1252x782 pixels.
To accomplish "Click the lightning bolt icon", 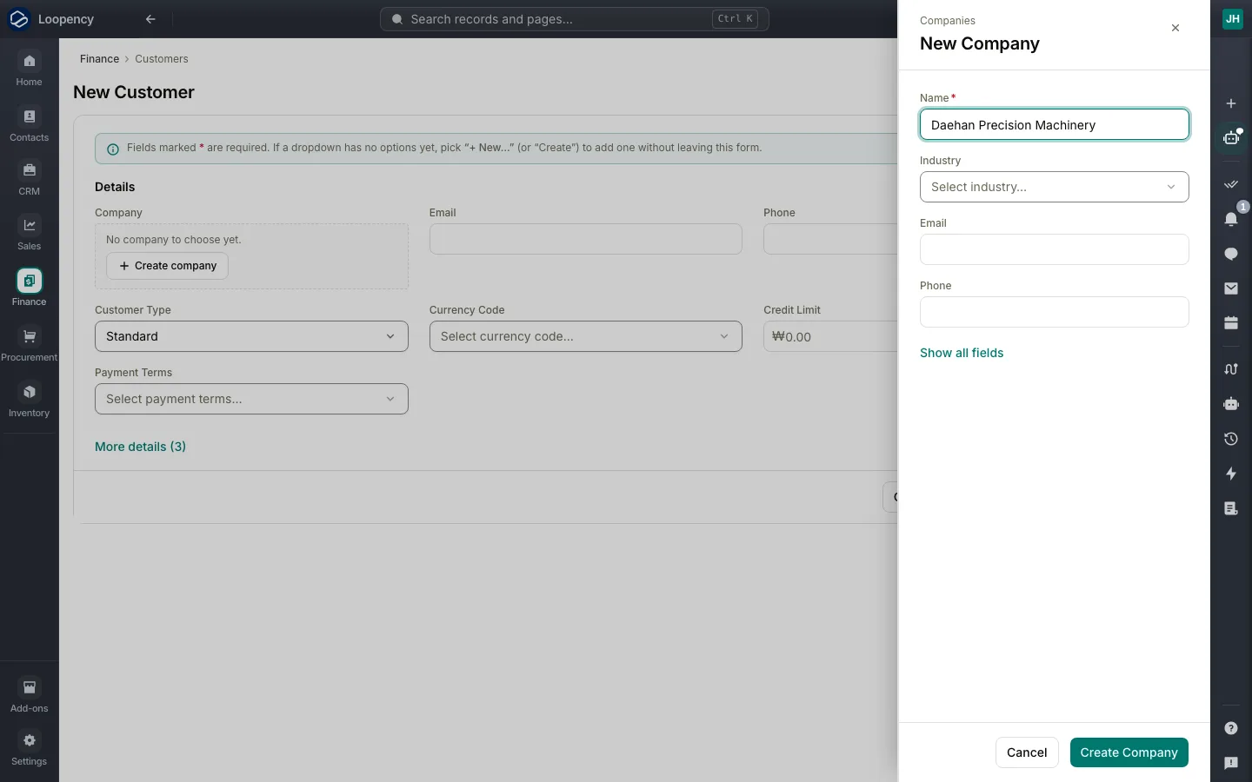I will [x=1231, y=474].
